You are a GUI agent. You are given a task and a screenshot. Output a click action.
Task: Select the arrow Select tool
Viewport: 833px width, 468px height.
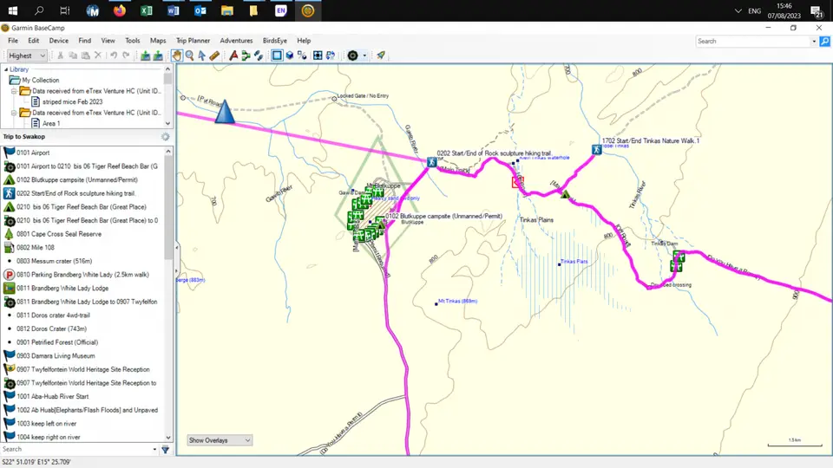[202, 55]
